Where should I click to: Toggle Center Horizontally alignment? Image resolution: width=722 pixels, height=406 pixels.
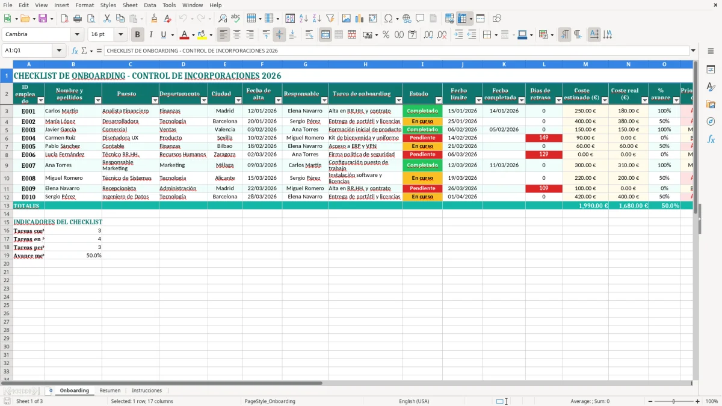pos(236,35)
